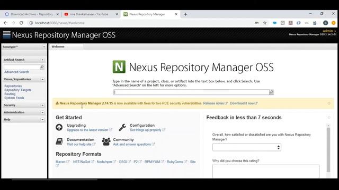Close the Download Archives tab
Screen dimensions: 339x190
point(58,14)
